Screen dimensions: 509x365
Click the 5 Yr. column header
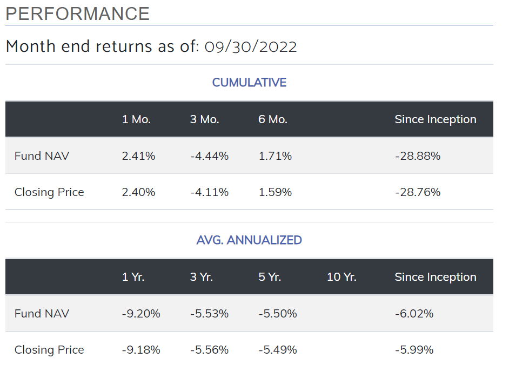point(270,277)
